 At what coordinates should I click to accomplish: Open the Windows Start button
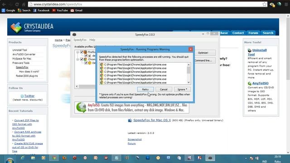10,160
